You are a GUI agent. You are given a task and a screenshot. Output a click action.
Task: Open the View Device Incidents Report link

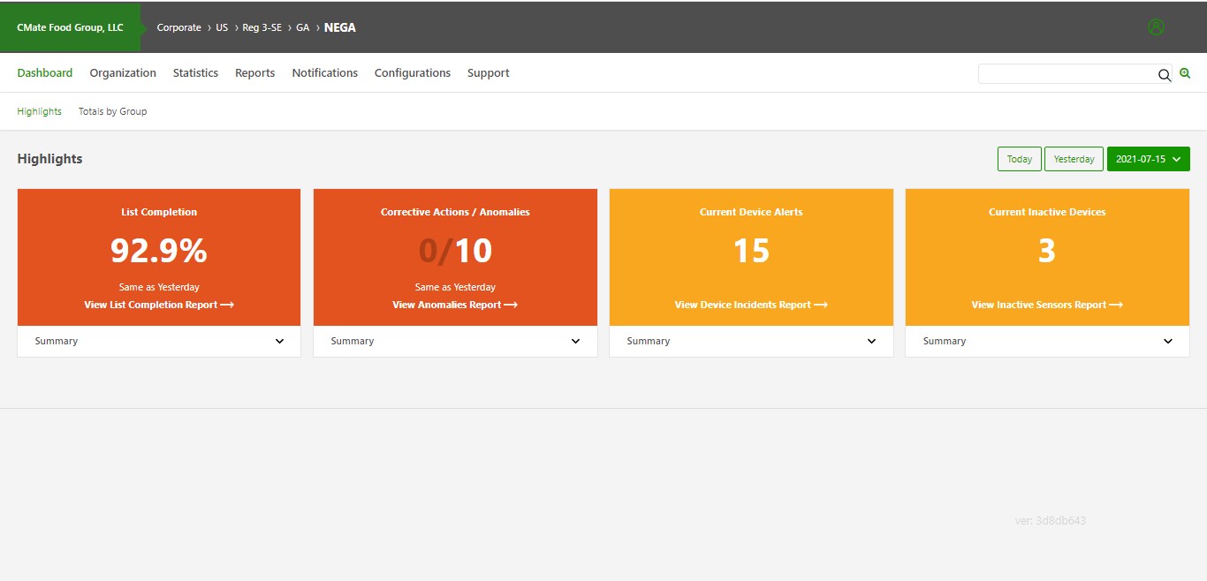point(750,305)
